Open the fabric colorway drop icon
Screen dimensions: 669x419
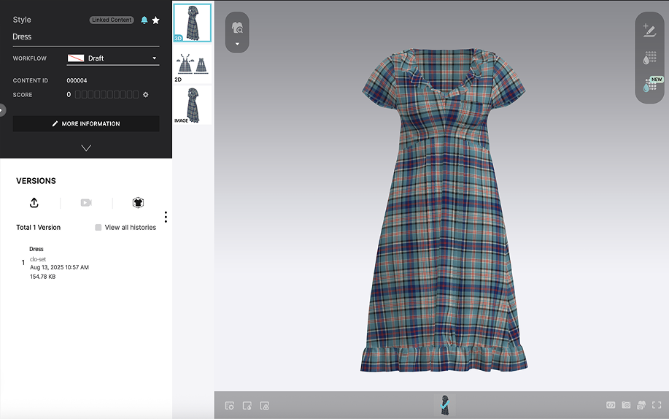click(649, 58)
